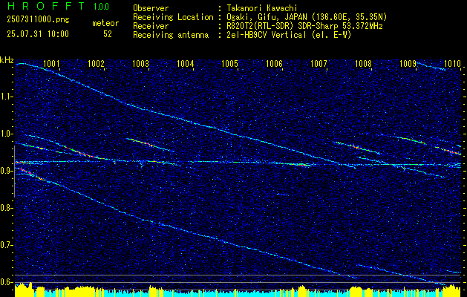Click the 1003 time marker
The image size is (467, 297).
coord(140,63)
